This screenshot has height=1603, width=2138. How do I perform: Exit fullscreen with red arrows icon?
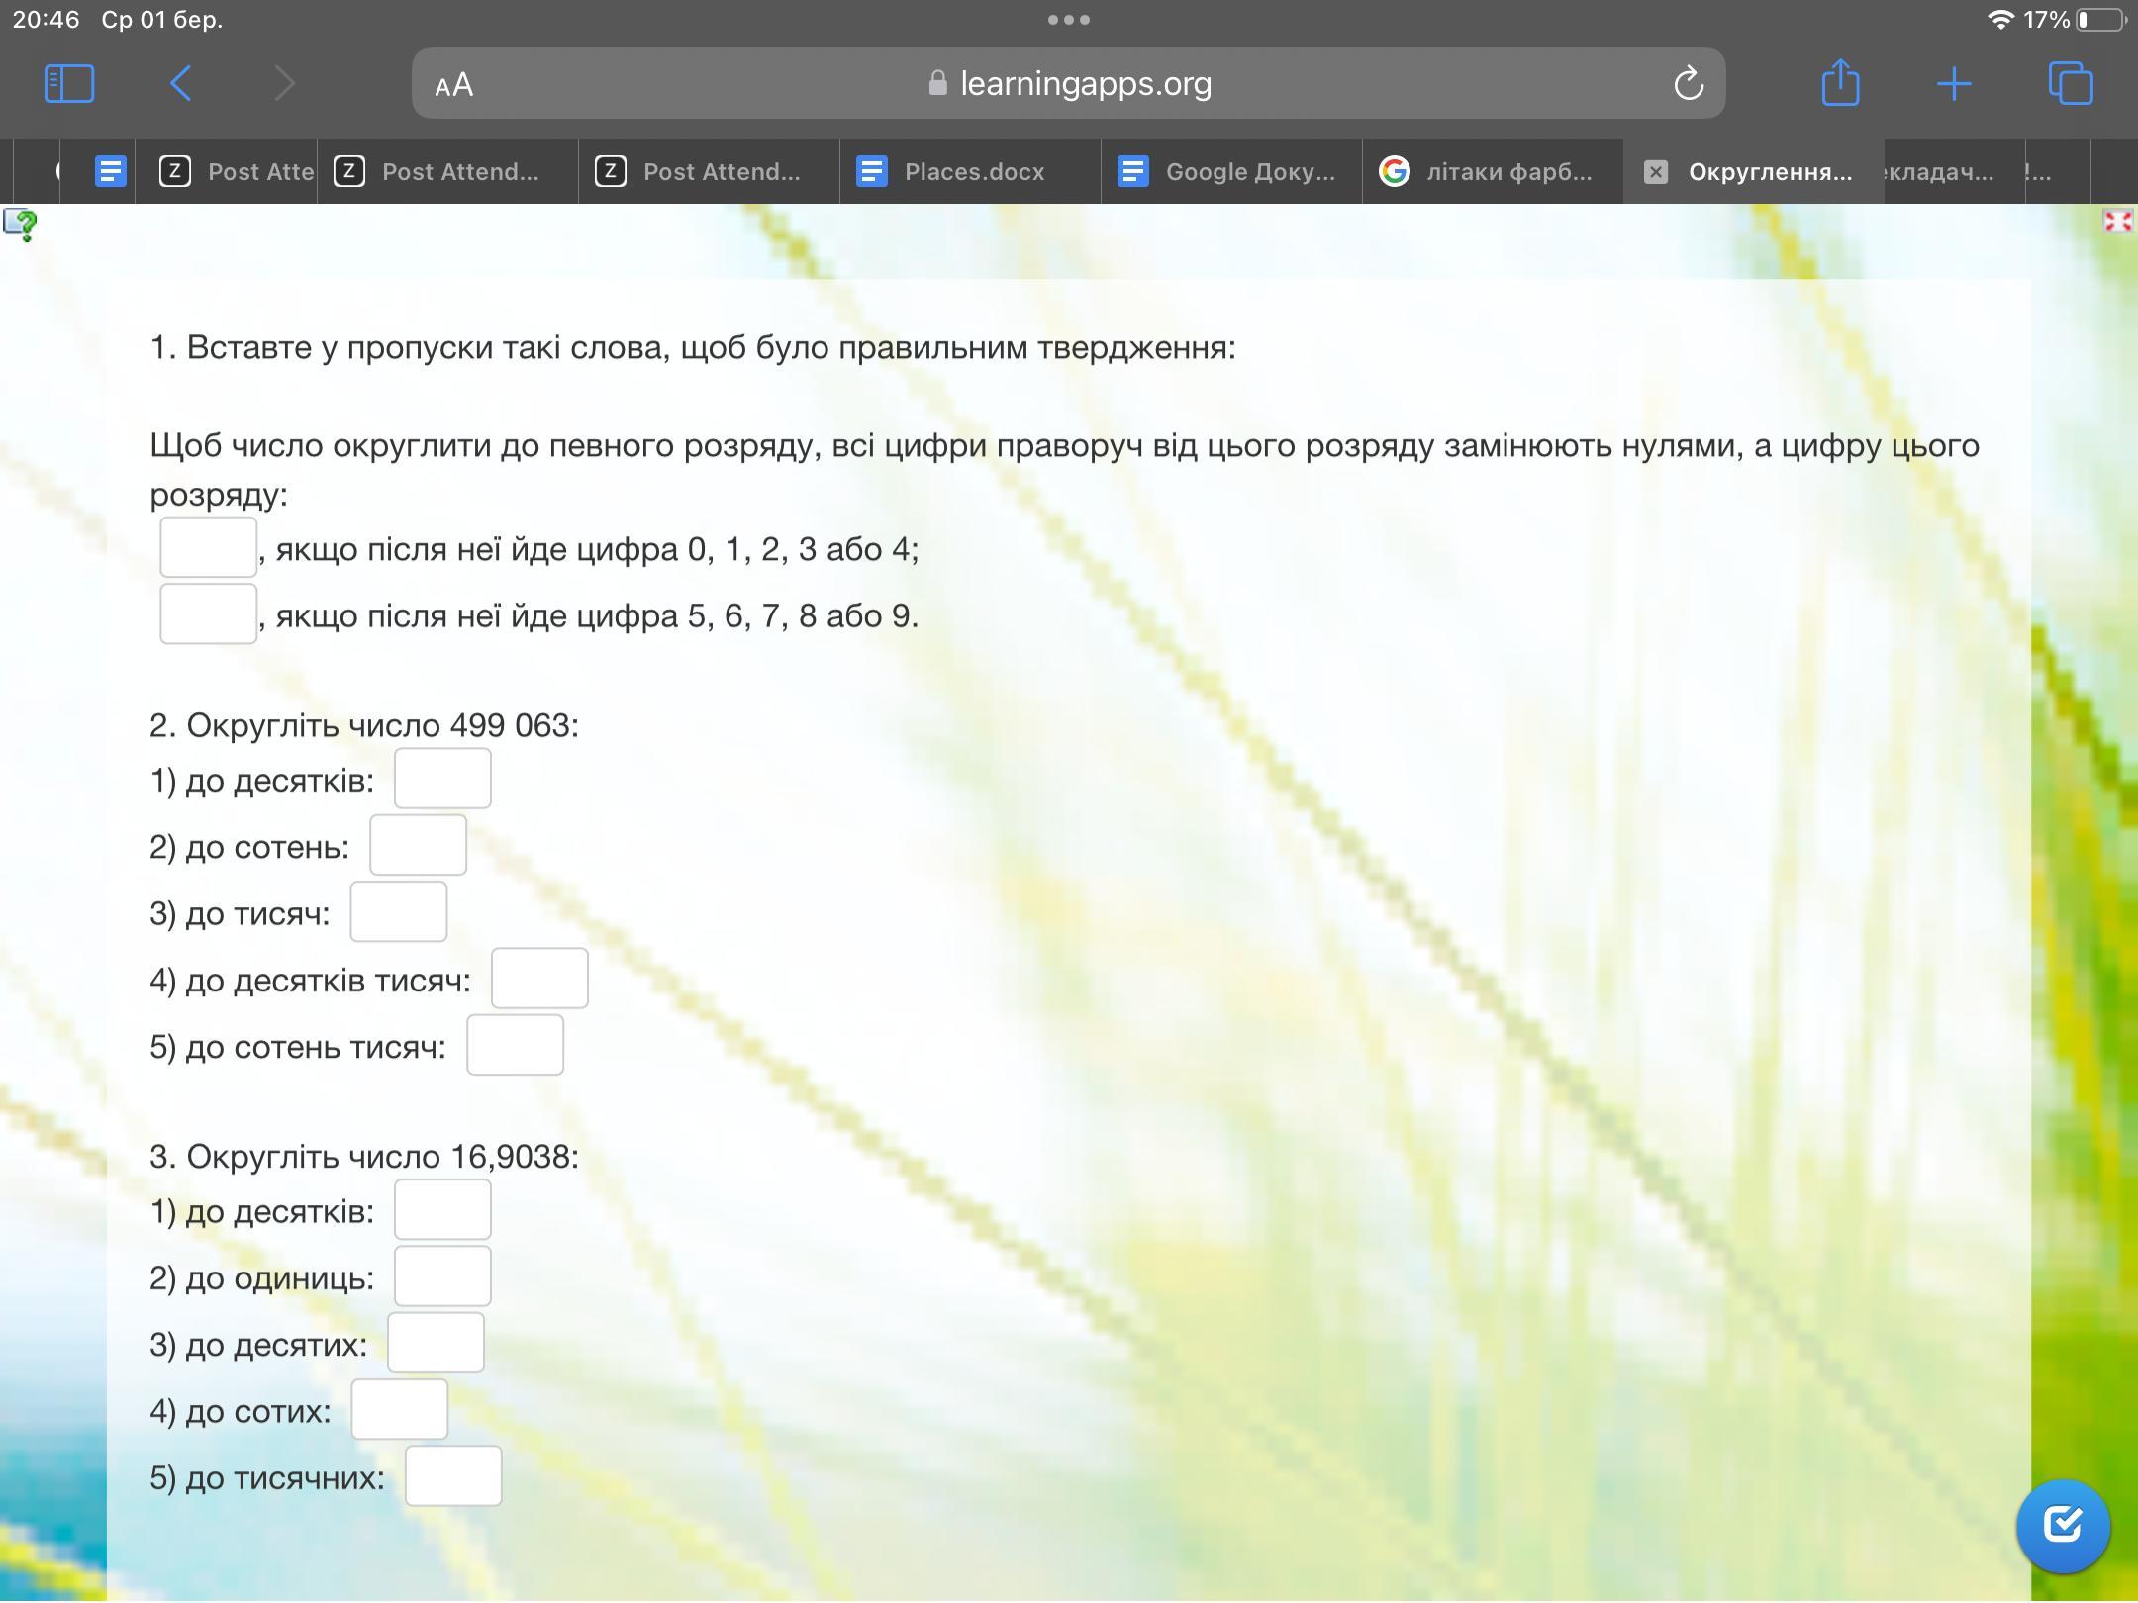pyautogui.click(x=2117, y=222)
